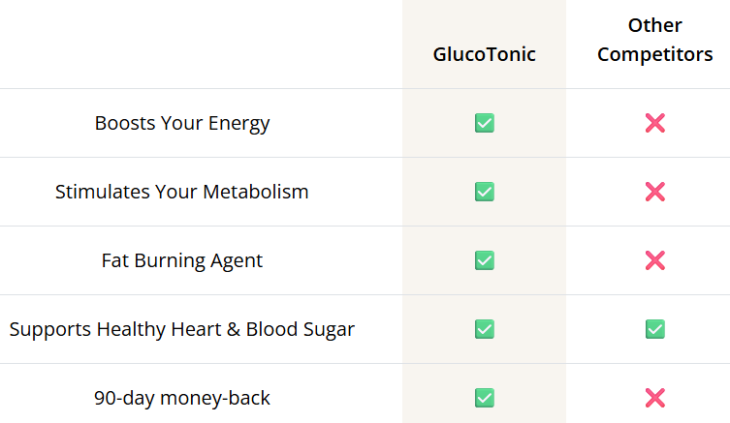Click GlucoTonic checkmark for Stimulates Your Metabolism
730x423 pixels.
[x=485, y=192]
